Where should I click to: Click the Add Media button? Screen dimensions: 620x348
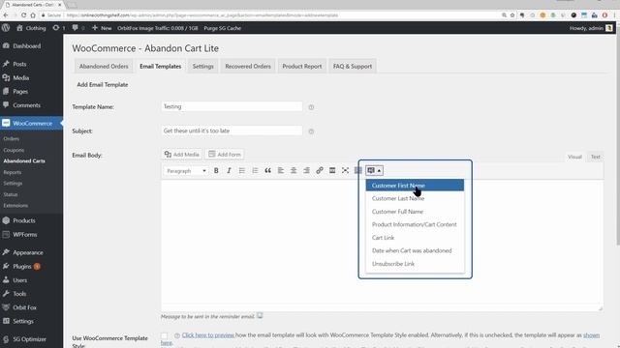(x=182, y=155)
